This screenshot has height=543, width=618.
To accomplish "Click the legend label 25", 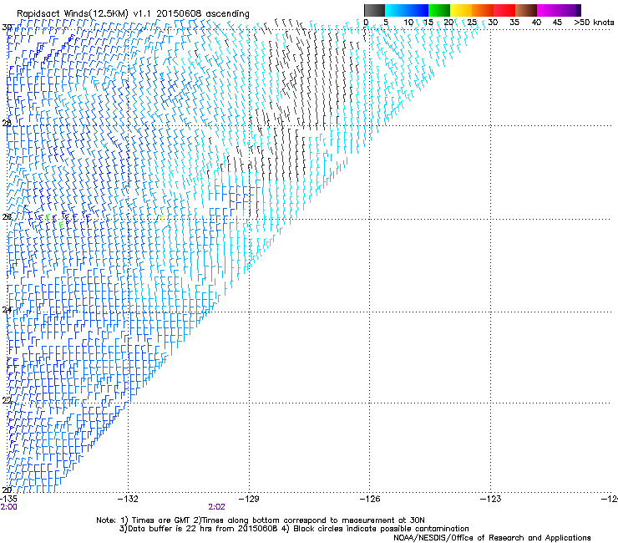I will 472,23.
